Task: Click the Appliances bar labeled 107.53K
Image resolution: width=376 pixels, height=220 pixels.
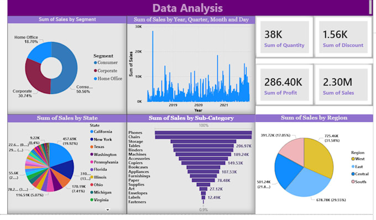Action: (x=203, y=171)
